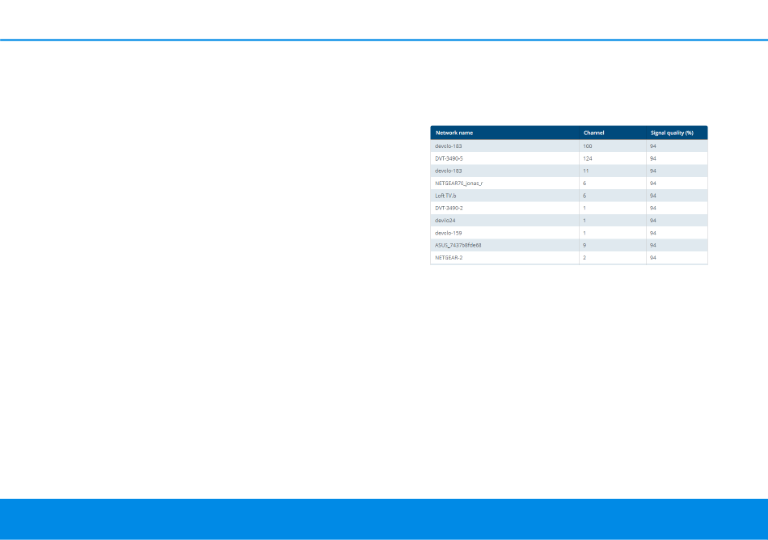
Task: Click signal quality value in DVT-3490-5 row
Action: [x=652, y=159]
